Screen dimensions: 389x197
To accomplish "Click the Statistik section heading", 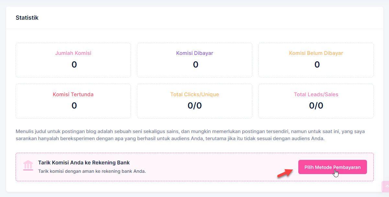I will tap(27, 18).
